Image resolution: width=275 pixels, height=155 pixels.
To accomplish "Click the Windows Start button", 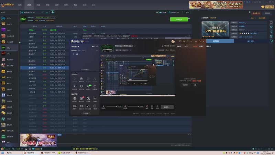I will 2,153.
